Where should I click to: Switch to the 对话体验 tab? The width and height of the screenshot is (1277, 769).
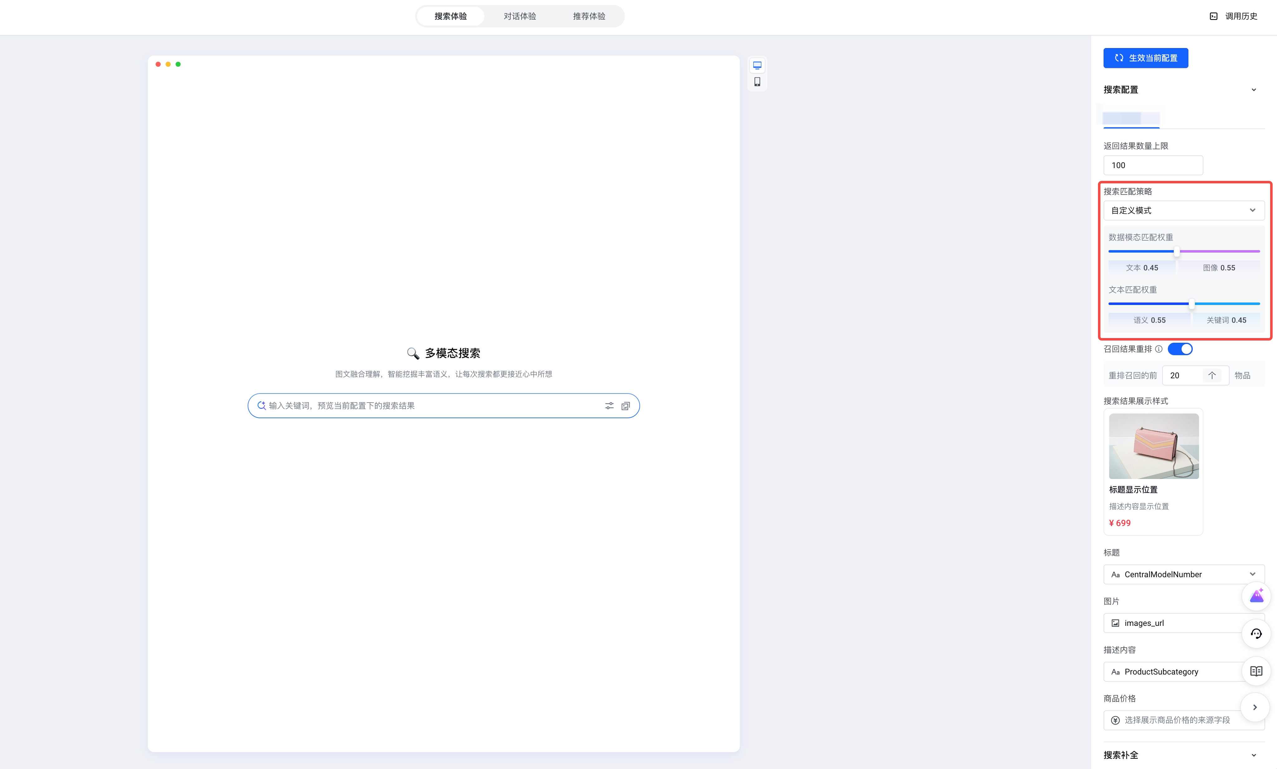520,16
